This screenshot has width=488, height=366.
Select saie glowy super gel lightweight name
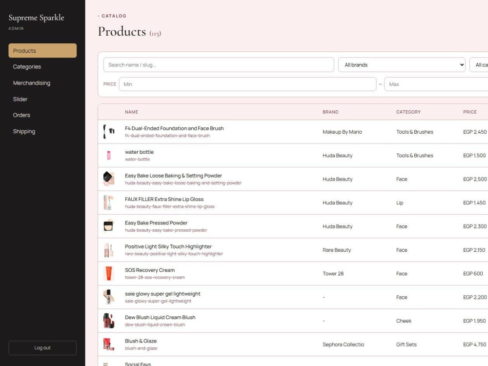pos(163,294)
